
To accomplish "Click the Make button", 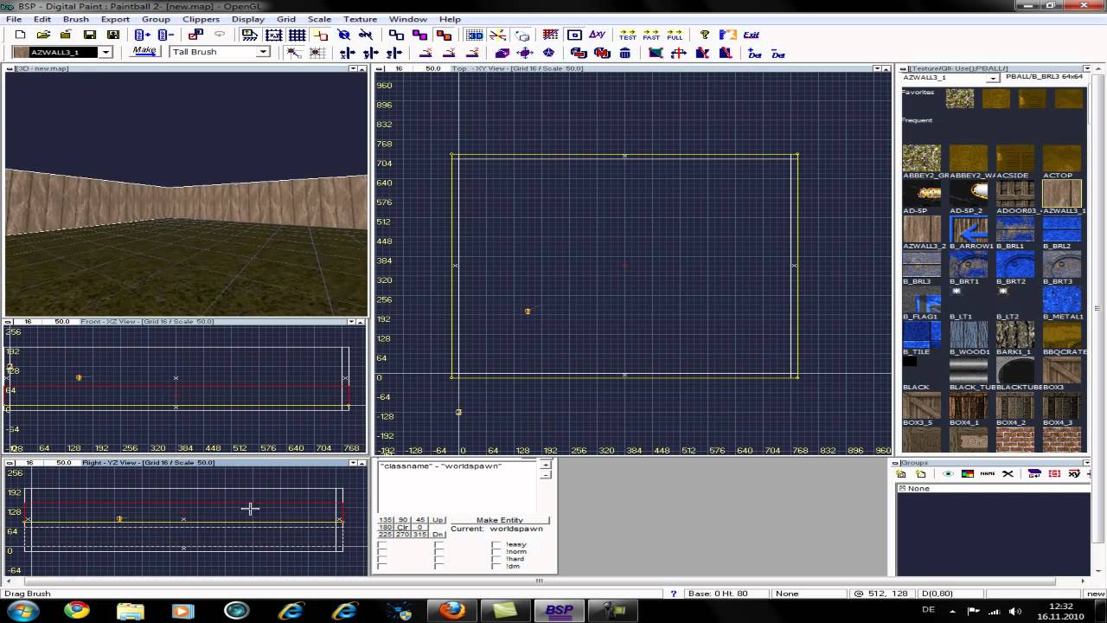I will pos(144,51).
